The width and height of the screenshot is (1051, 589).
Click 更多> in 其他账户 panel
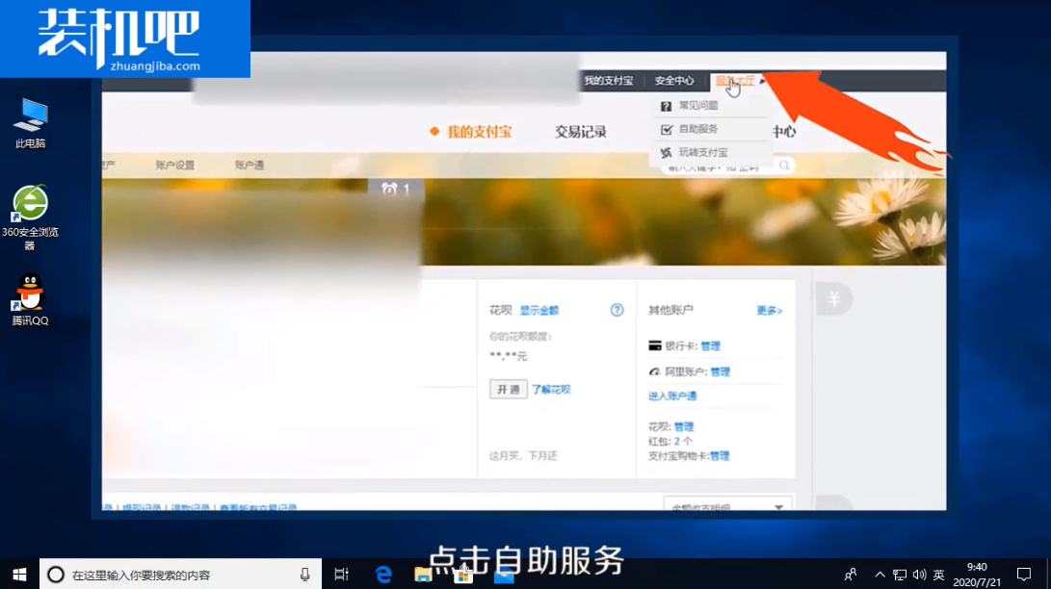[769, 311]
